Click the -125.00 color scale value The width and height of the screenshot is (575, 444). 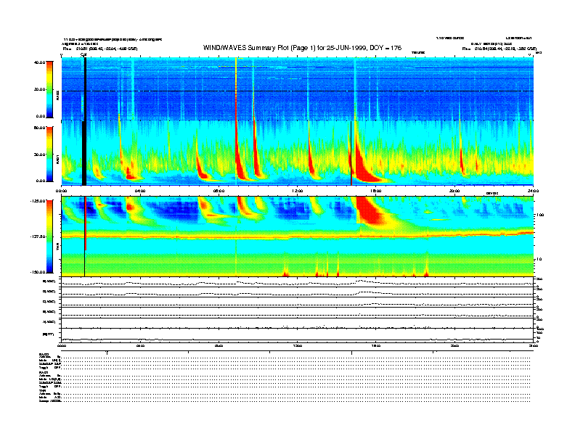pyautogui.click(x=38, y=201)
